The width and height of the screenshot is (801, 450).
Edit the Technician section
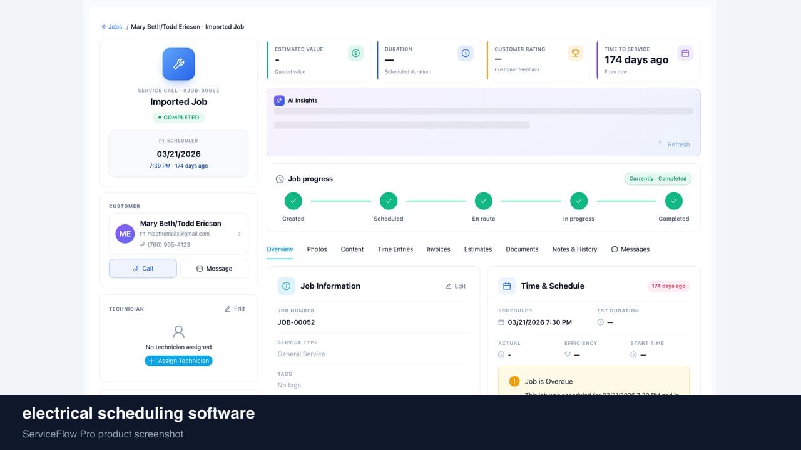point(235,309)
